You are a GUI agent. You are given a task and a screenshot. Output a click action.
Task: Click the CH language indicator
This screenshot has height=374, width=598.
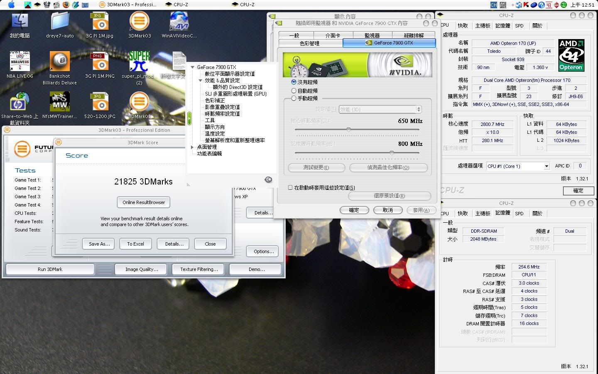point(493,5)
